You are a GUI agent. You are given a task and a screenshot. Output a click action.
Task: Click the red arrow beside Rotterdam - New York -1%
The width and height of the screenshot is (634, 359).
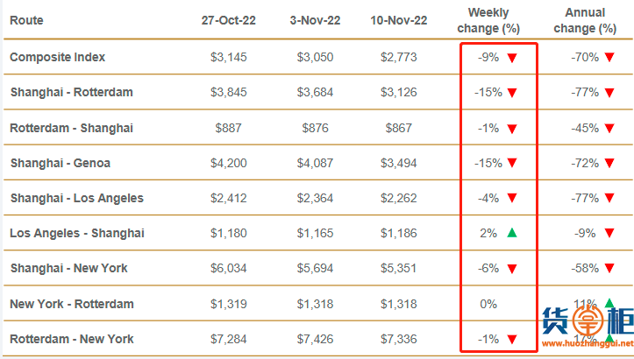[x=512, y=340]
